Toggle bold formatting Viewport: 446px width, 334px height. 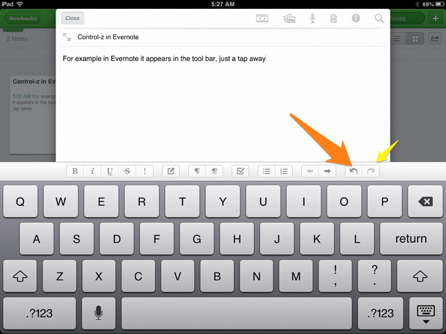[x=75, y=171]
